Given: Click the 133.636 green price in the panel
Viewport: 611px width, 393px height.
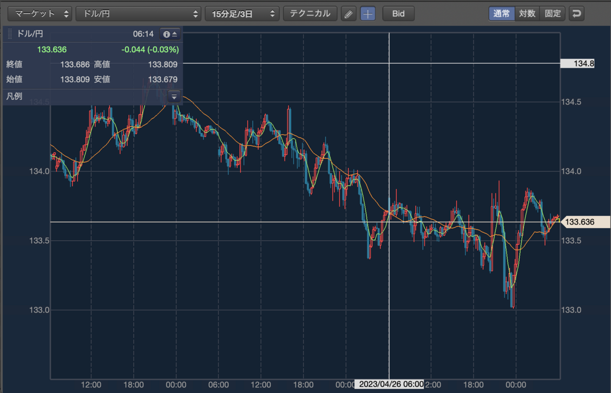Looking at the screenshot, I should (52, 50).
